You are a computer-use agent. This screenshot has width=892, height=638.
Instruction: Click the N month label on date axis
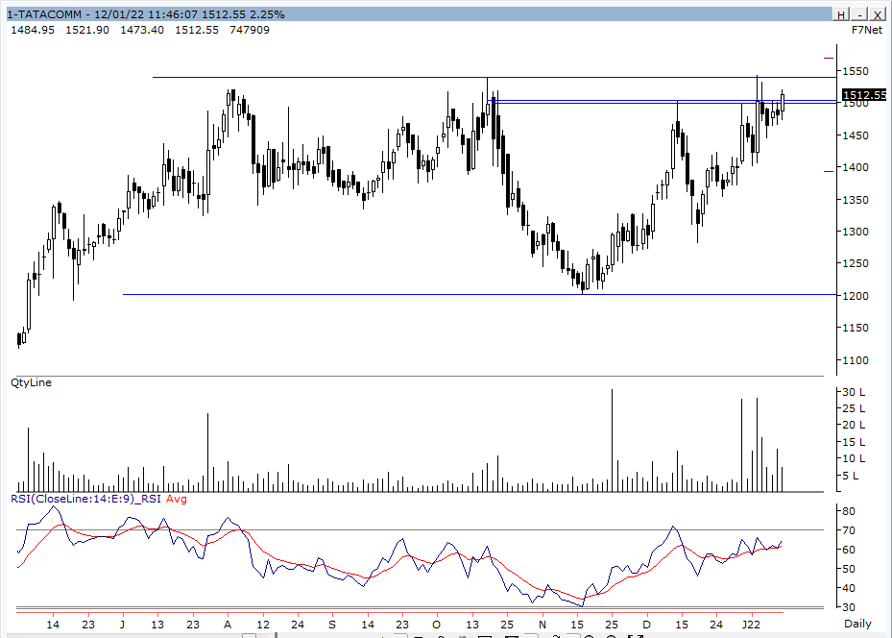pyautogui.click(x=542, y=625)
